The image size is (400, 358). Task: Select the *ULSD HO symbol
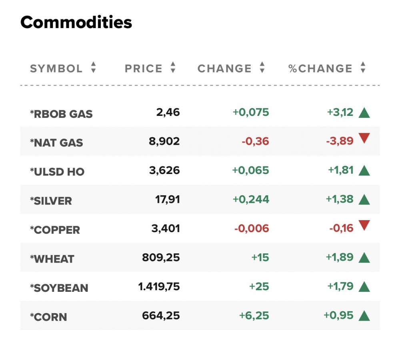pyautogui.click(x=57, y=172)
